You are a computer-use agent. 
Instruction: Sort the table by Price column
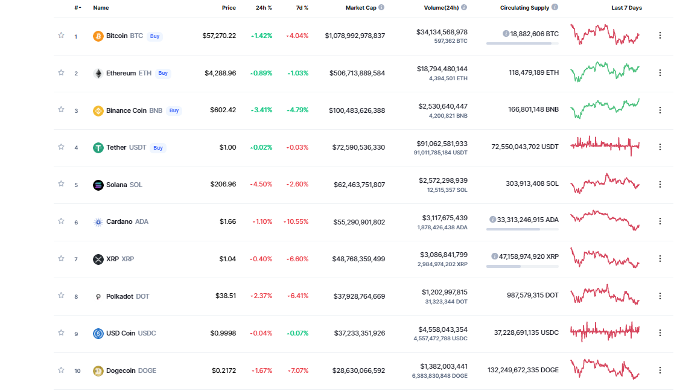click(x=229, y=8)
